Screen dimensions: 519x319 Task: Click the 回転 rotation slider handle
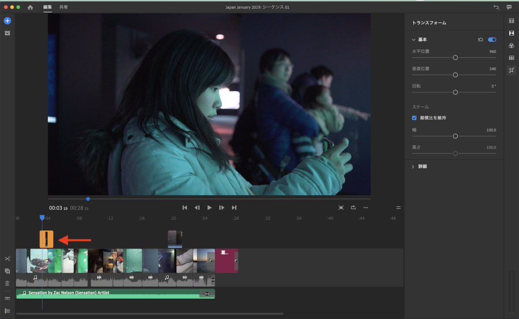click(455, 92)
